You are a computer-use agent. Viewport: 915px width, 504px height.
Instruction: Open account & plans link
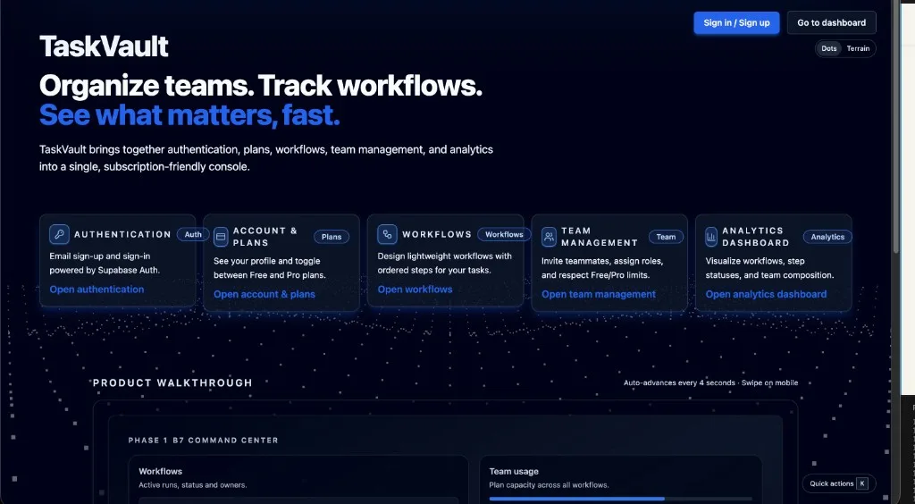pos(264,294)
